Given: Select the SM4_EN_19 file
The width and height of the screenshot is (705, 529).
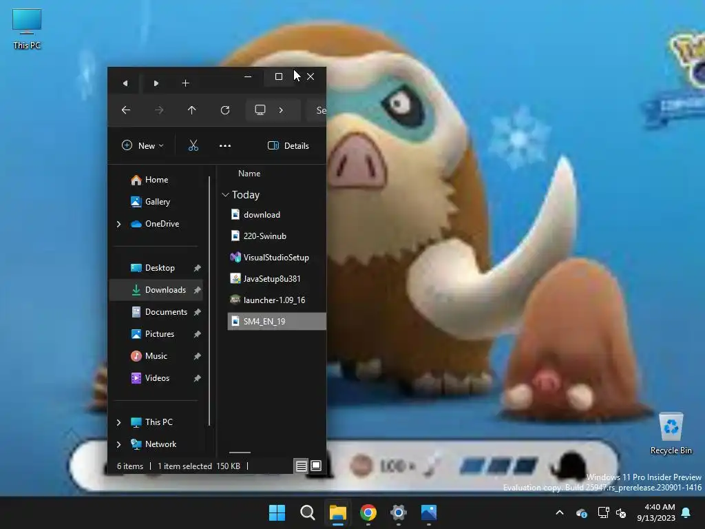Looking at the screenshot, I should click(x=277, y=321).
